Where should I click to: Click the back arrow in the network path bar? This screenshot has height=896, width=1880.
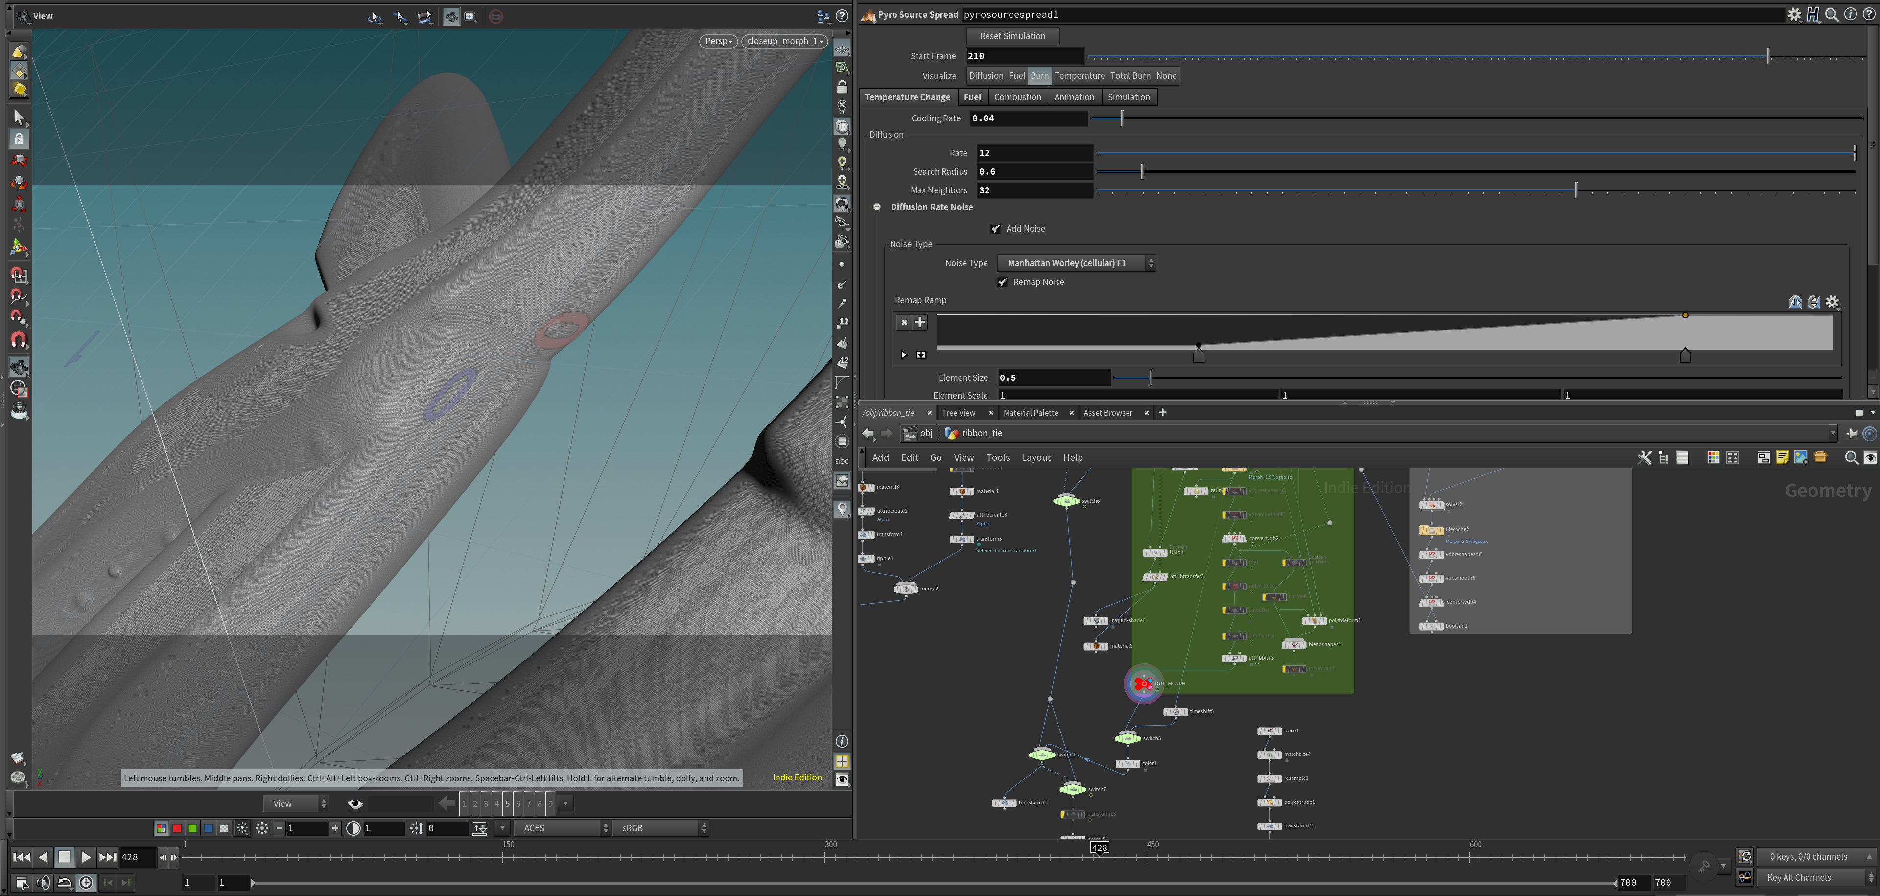(868, 433)
